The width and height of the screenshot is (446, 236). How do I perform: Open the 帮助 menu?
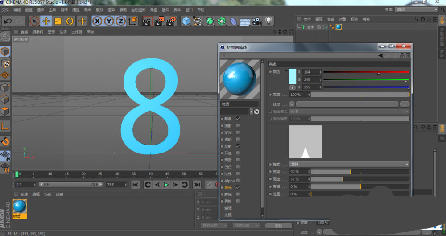[x=201, y=10]
